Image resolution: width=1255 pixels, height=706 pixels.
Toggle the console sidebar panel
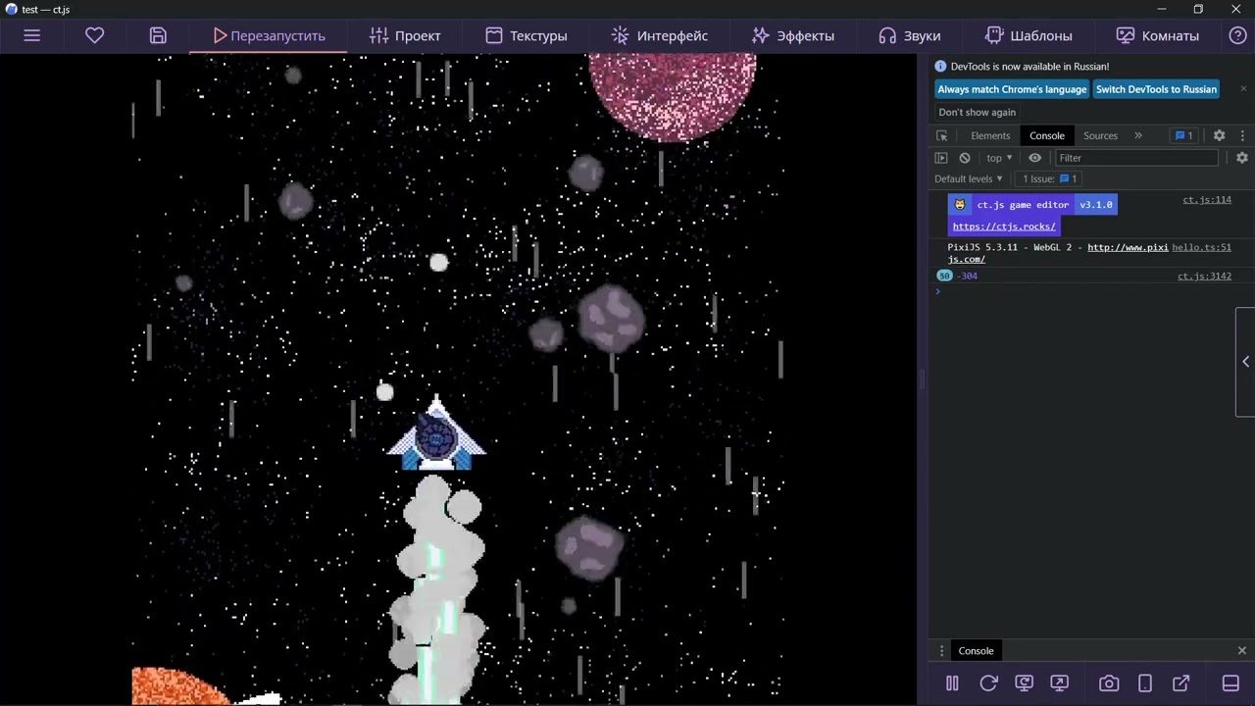pyautogui.click(x=941, y=158)
